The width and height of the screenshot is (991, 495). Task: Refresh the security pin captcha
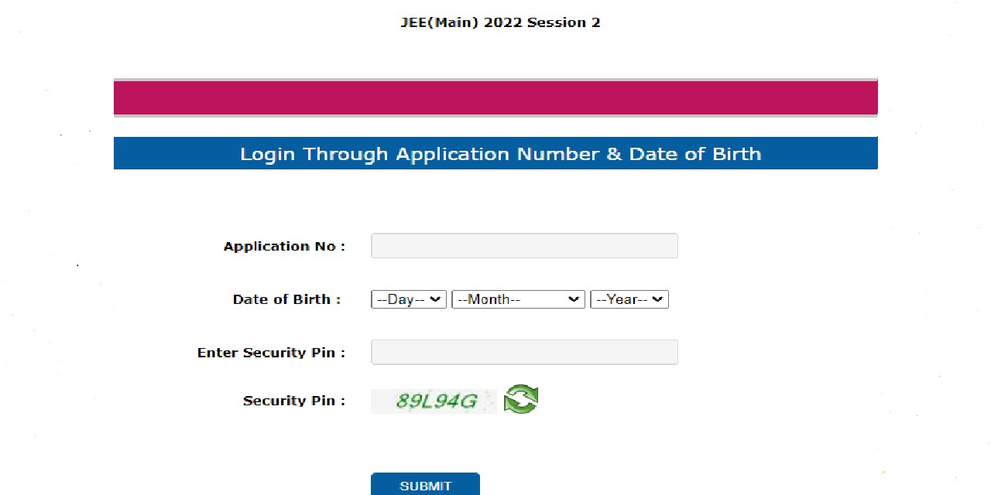[521, 400]
